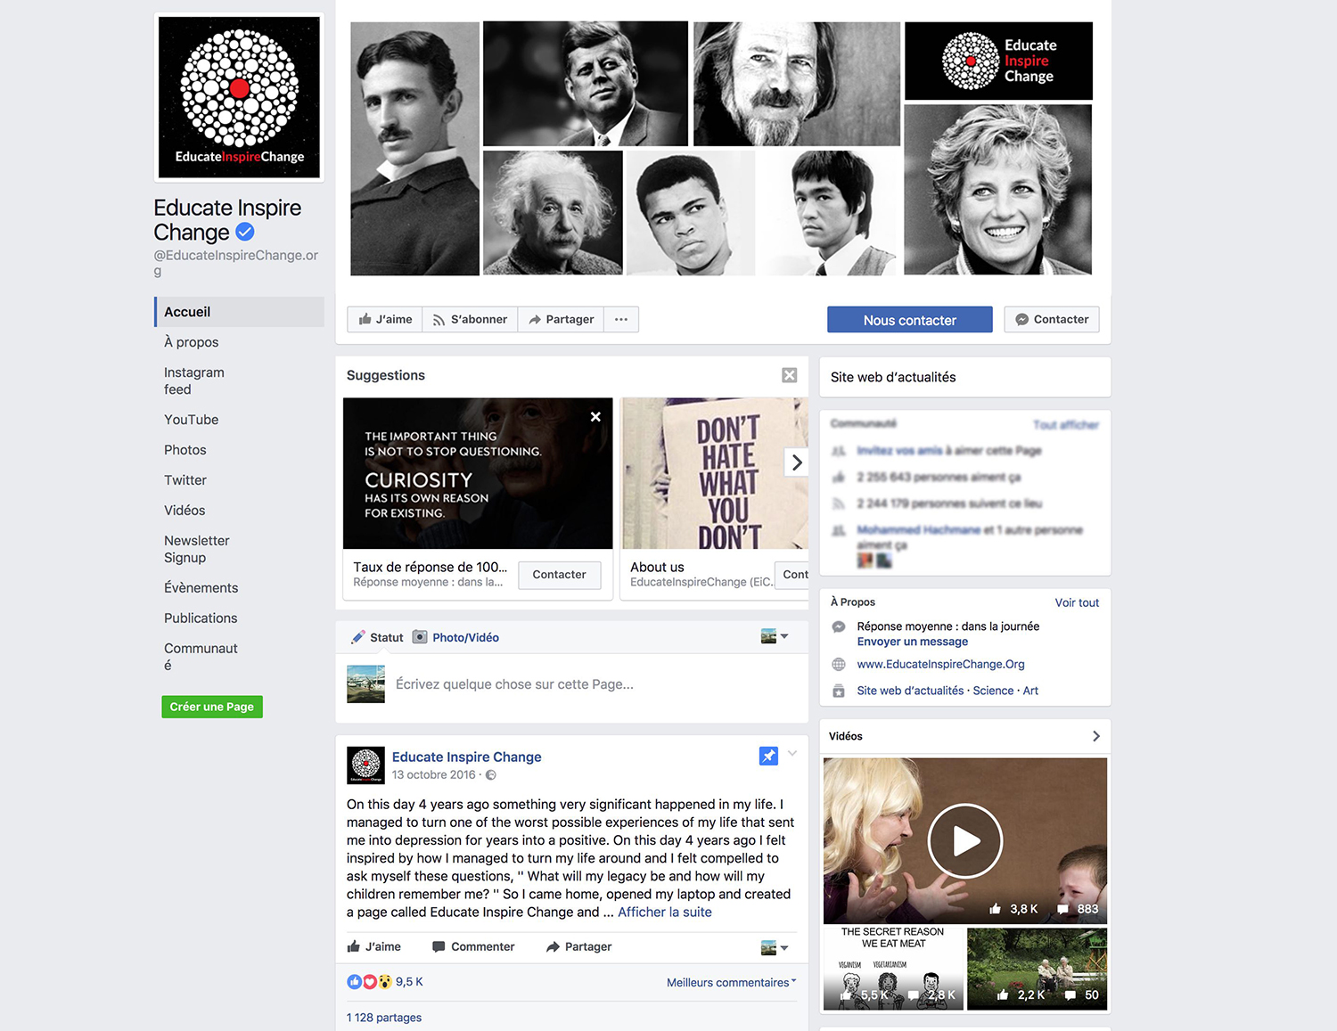Dismiss the Curiosity suggestion card

(595, 417)
